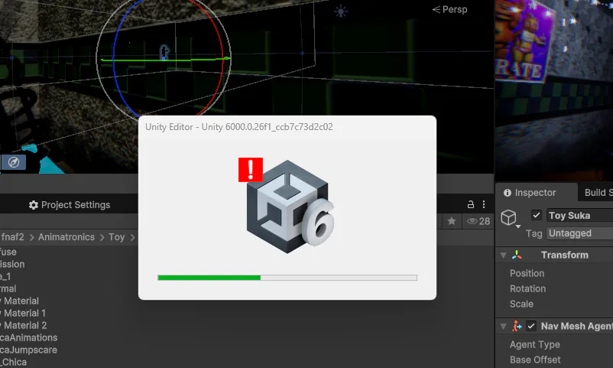Click the Nav Mesh Agent header title

[x=576, y=326]
